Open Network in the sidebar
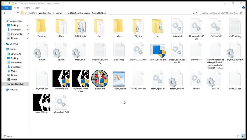This screenshot has height=140, width=247. [14, 90]
